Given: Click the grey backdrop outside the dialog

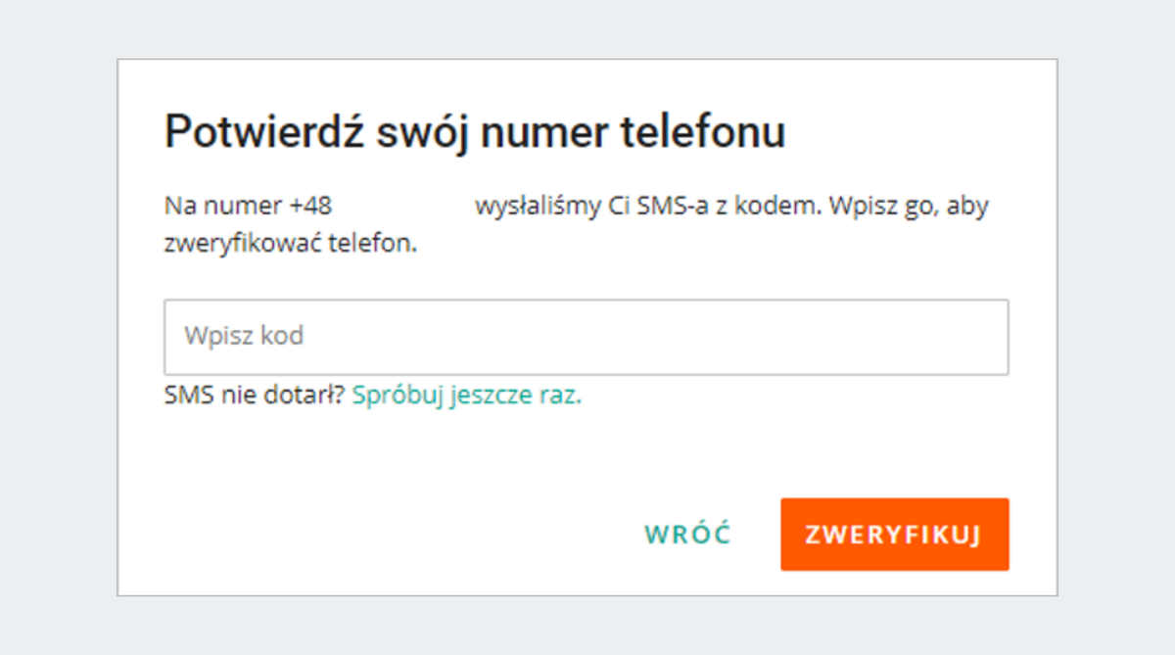Looking at the screenshot, I should [57, 323].
